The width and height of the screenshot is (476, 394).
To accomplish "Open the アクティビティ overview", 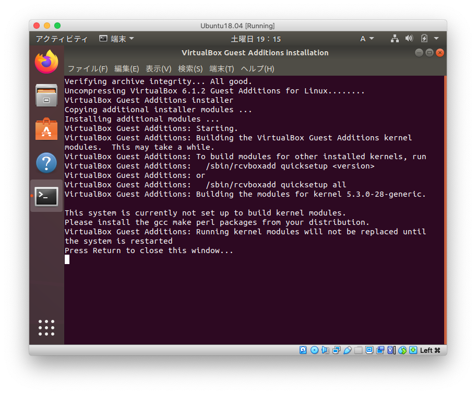I will click(62, 39).
